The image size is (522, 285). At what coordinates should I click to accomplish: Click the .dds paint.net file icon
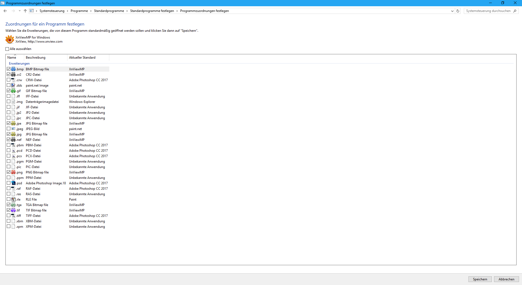tap(13, 85)
